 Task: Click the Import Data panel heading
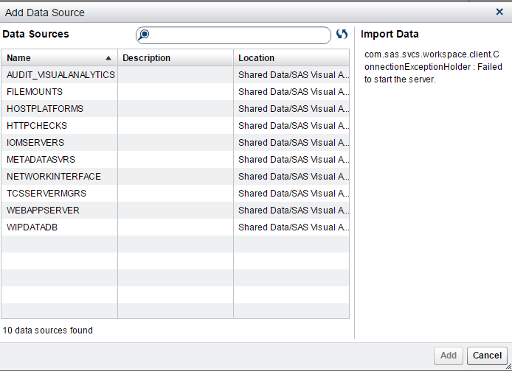390,35
